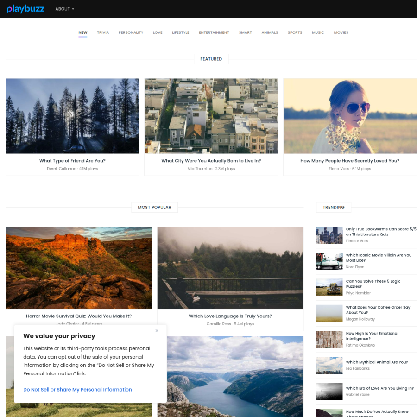Screen dimensions: 417x417
Task: Click trending author Eleanor Voss
Action: point(357,241)
